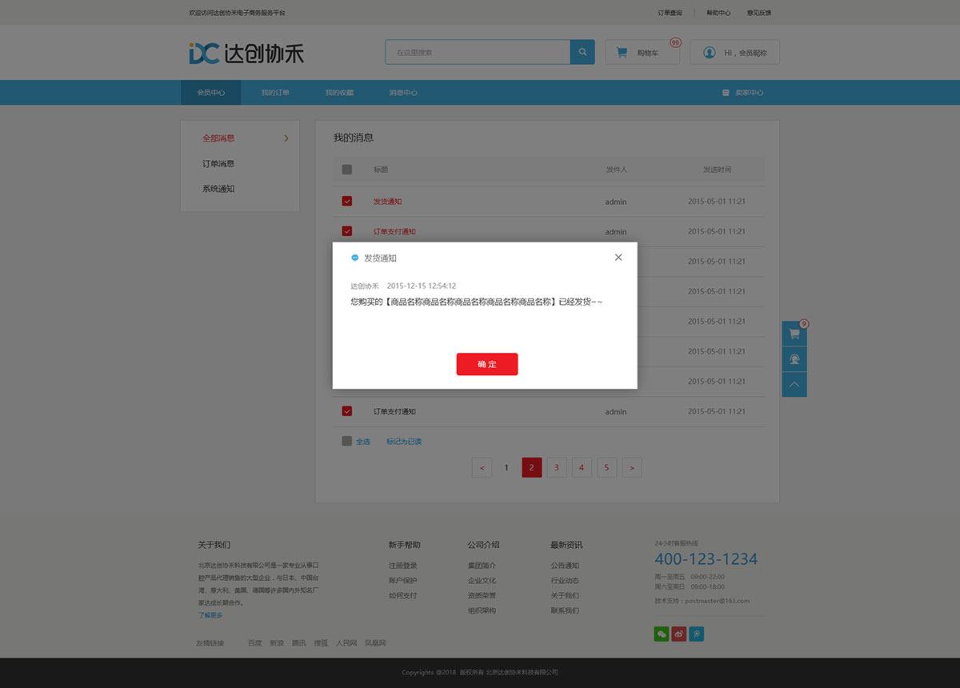Open the 消息中心 menu item
Screen dimensions: 960x688
click(404, 92)
